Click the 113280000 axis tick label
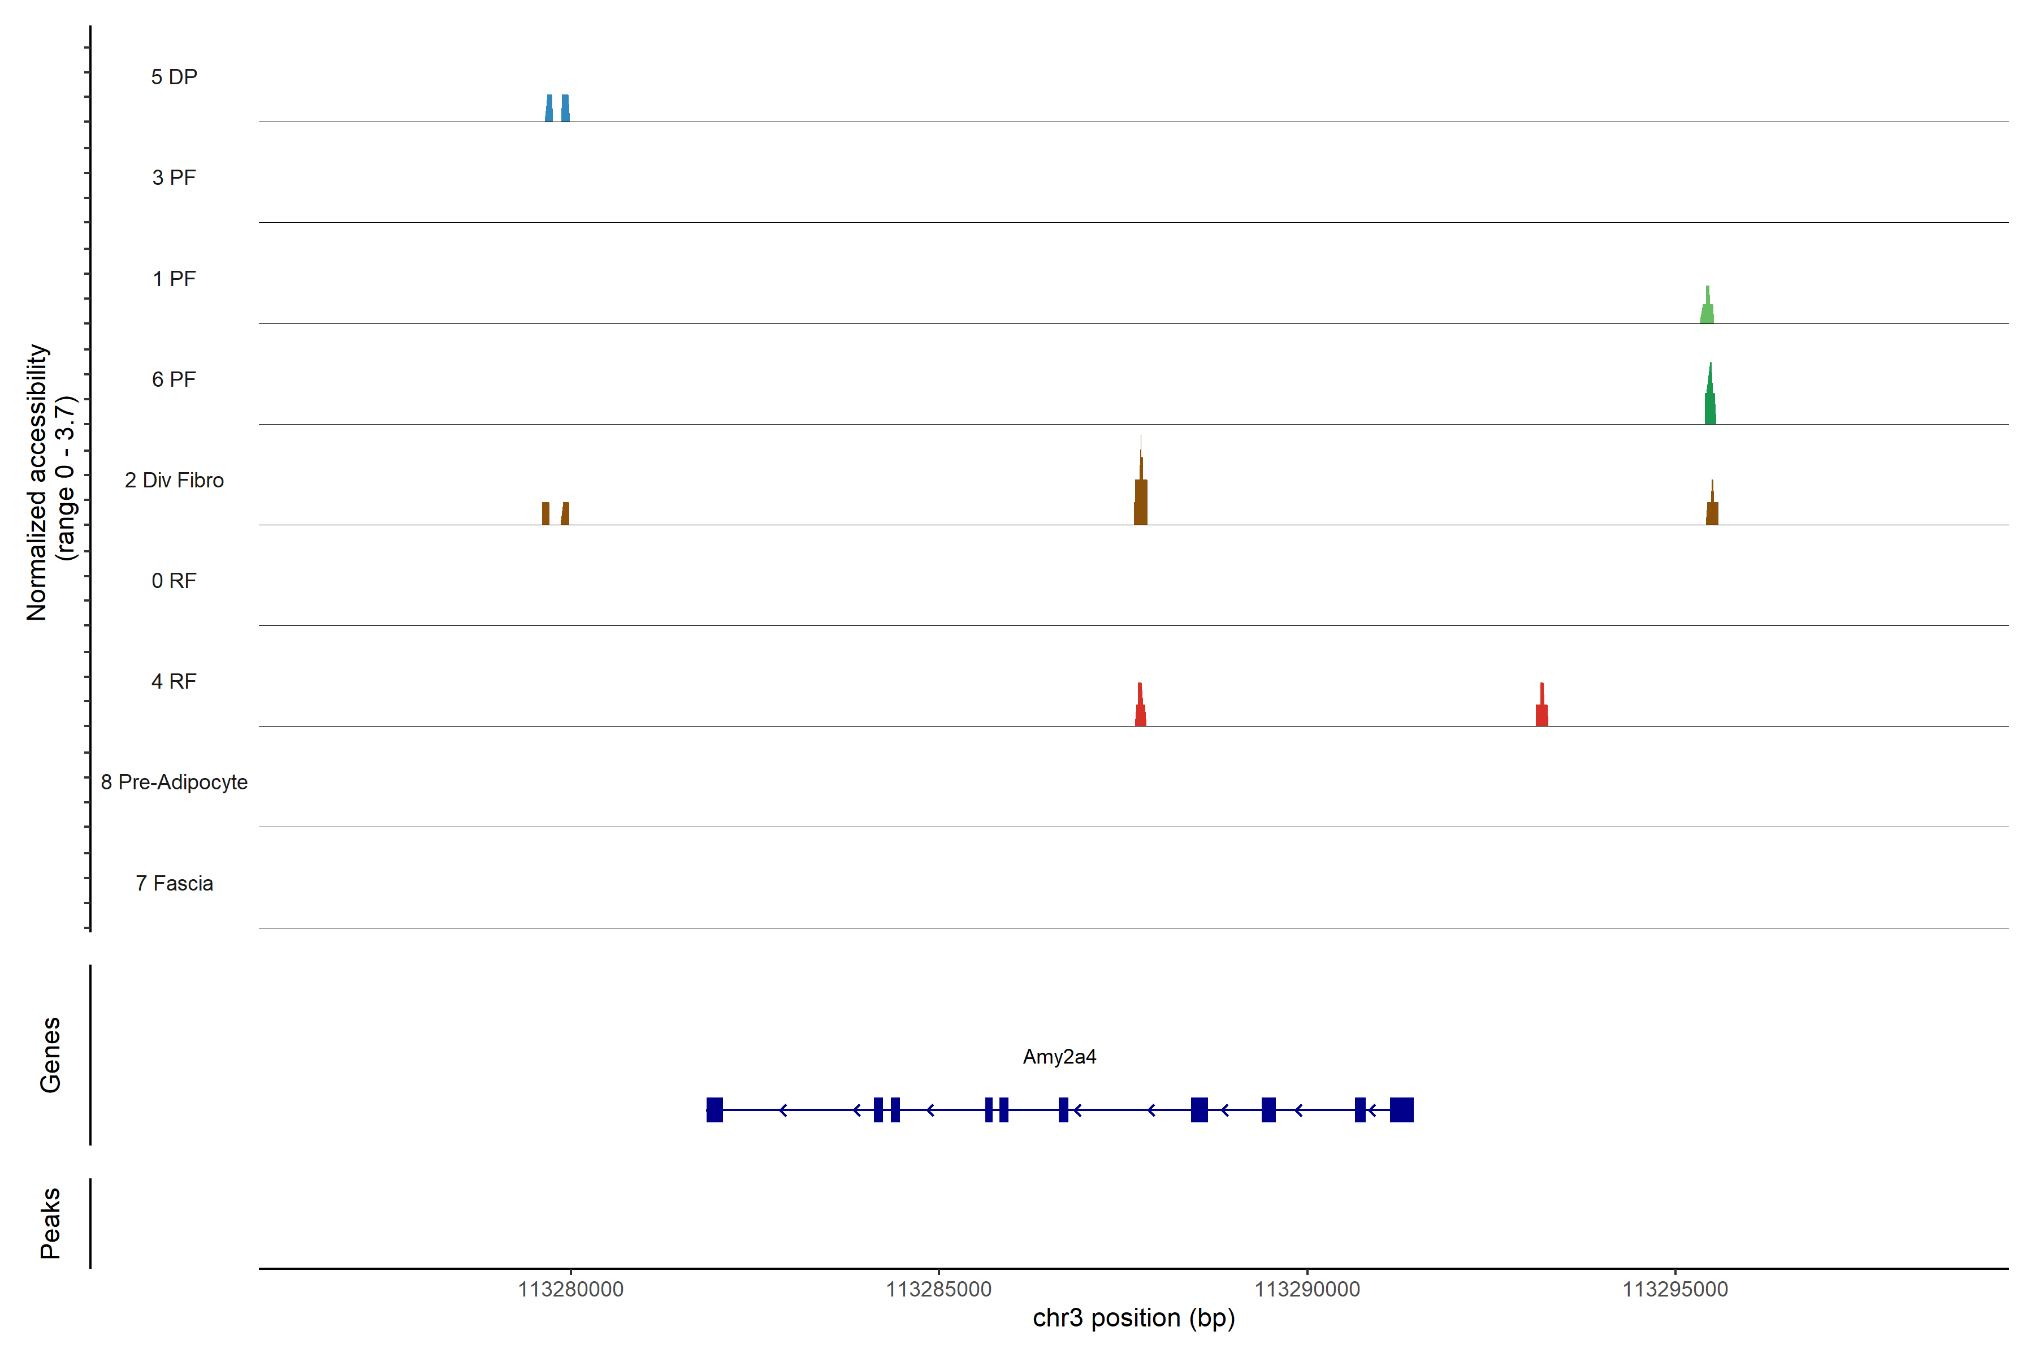 click(x=570, y=1290)
